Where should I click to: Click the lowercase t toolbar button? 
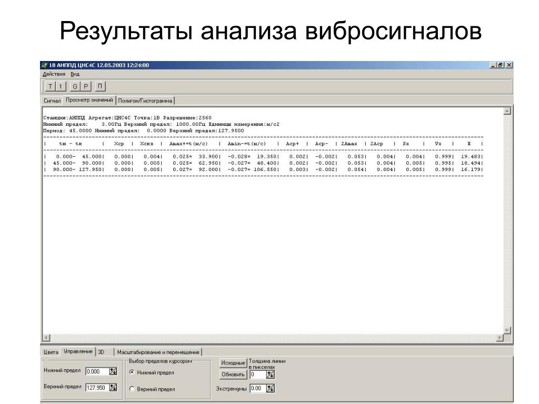tap(61, 86)
